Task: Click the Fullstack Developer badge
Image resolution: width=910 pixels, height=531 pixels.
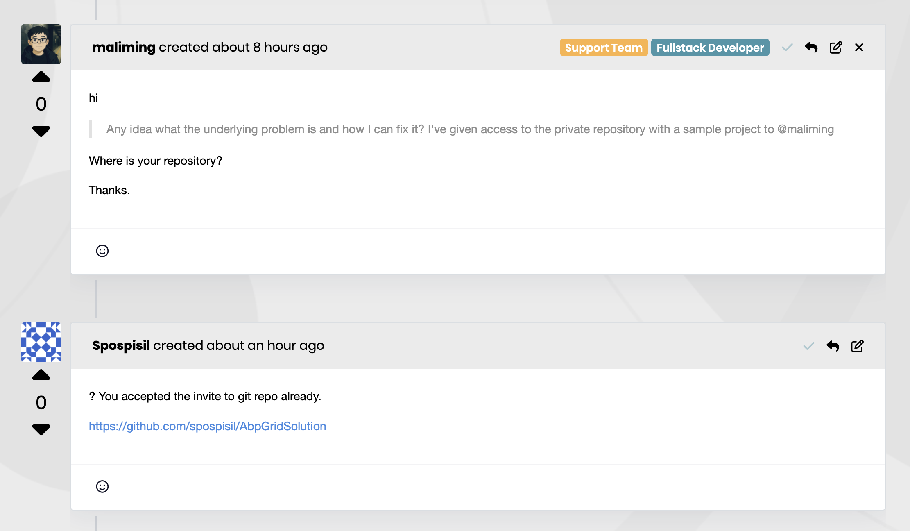Action: pyautogui.click(x=710, y=48)
